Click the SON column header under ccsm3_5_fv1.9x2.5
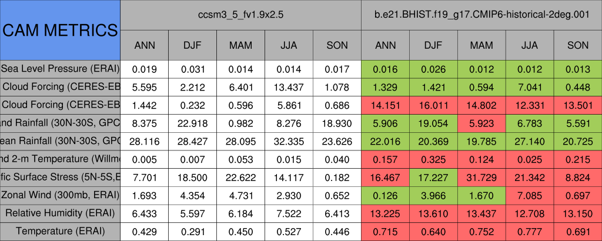Screen dimensions: 602x241 point(337,45)
